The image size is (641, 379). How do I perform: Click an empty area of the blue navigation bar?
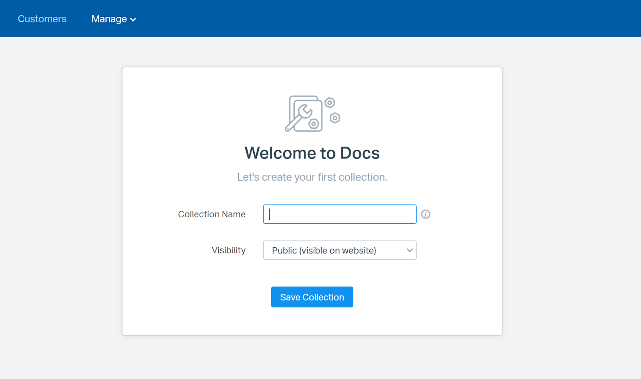pyautogui.click(x=361, y=19)
